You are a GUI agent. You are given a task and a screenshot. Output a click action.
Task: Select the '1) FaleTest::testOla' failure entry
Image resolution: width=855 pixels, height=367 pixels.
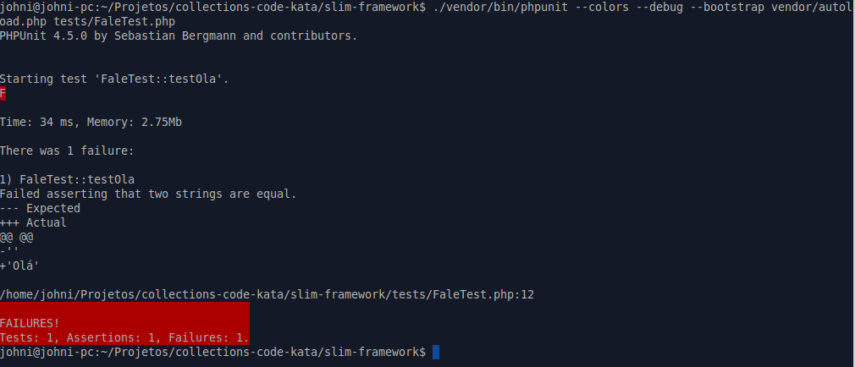pyautogui.click(x=67, y=179)
